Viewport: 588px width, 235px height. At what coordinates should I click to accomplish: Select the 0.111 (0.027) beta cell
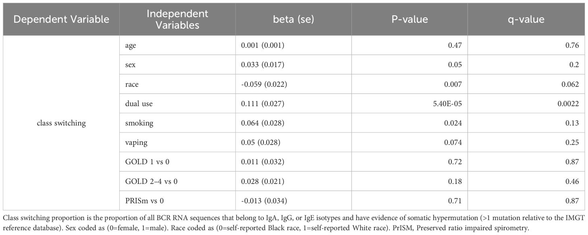pyautogui.click(x=294, y=103)
